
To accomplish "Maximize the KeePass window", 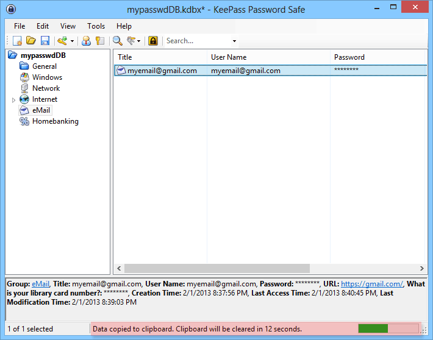I will 393,7.
